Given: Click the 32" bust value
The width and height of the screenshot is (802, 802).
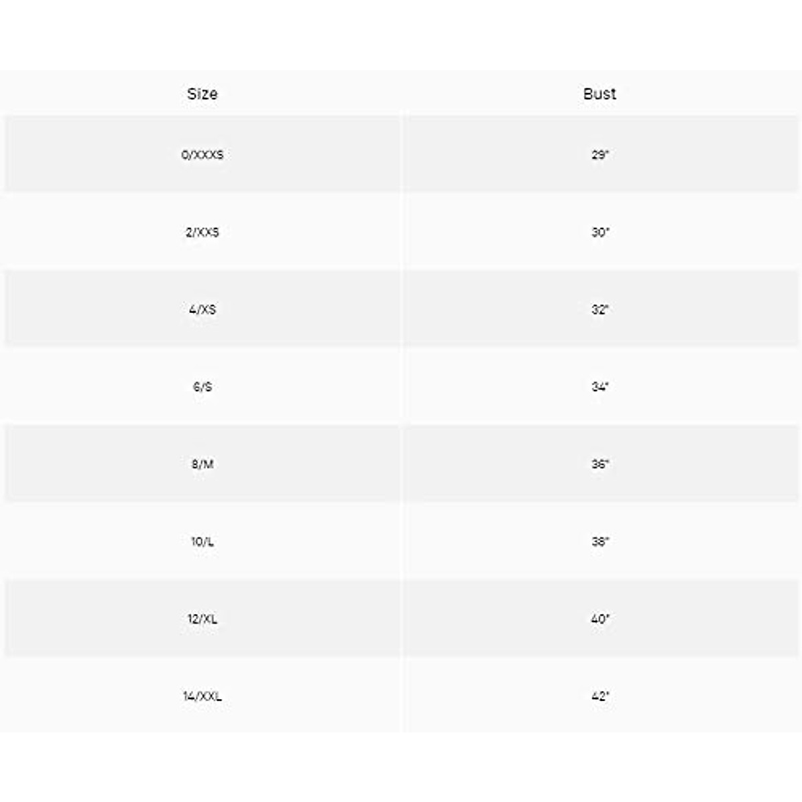Looking at the screenshot, I should (x=599, y=309).
